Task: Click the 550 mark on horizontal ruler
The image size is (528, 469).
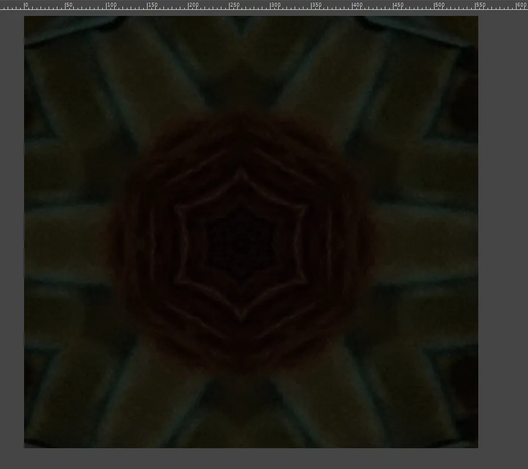Action: [480, 5]
